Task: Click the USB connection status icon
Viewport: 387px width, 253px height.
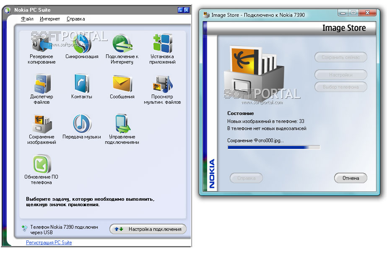Action: coord(24,228)
